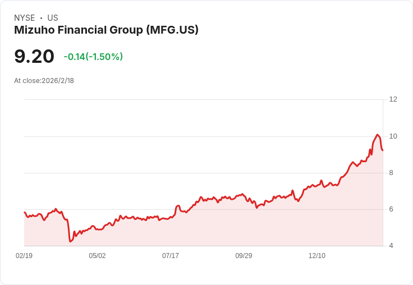Click the rightmost end of the price line
The width and height of the screenshot is (413, 285).
click(x=383, y=150)
